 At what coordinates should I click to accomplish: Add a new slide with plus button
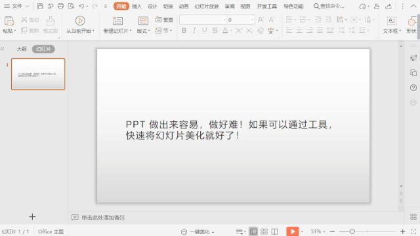tap(32, 217)
